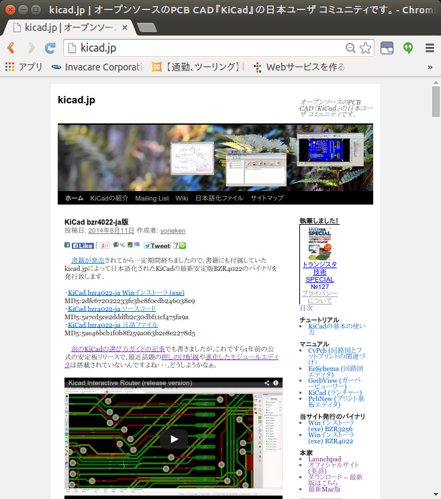This screenshot has height=499, width=441.
Task: Open the EeSchema manual link
Action: (336, 372)
